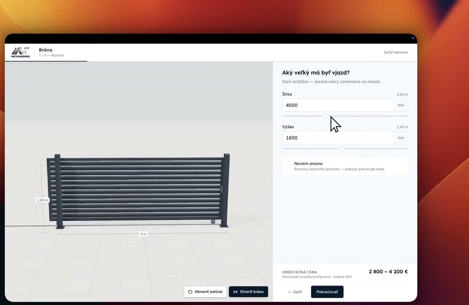Click the Metalworks logo
Viewport: 469px width, 305px height.
tap(21, 52)
